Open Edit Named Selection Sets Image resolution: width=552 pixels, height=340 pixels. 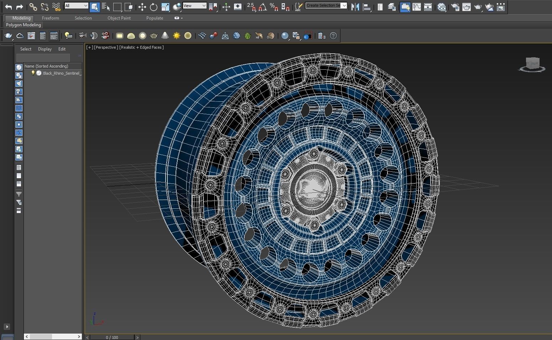tap(299, 7)
